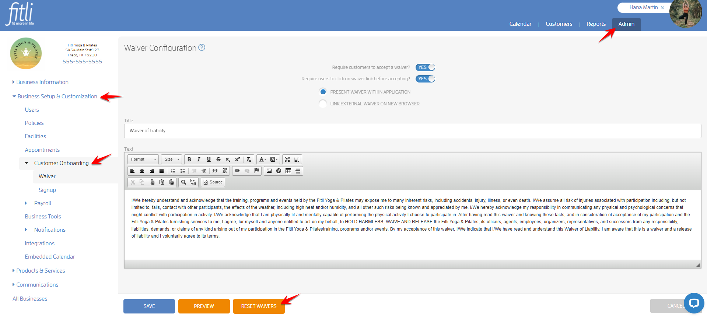View editor Source code
This screenshot has width=707, height=319.
pos(213,182)
